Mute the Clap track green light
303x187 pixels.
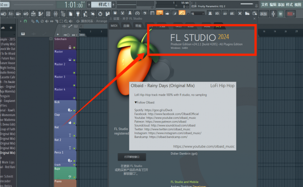coord(74,123)
